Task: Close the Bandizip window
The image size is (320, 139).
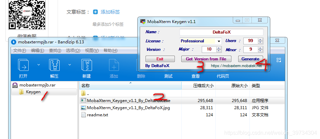Action: coord(277,40)
